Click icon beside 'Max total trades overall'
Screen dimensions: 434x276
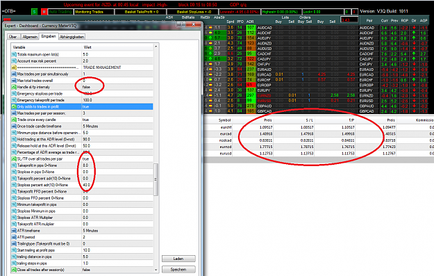14,81
